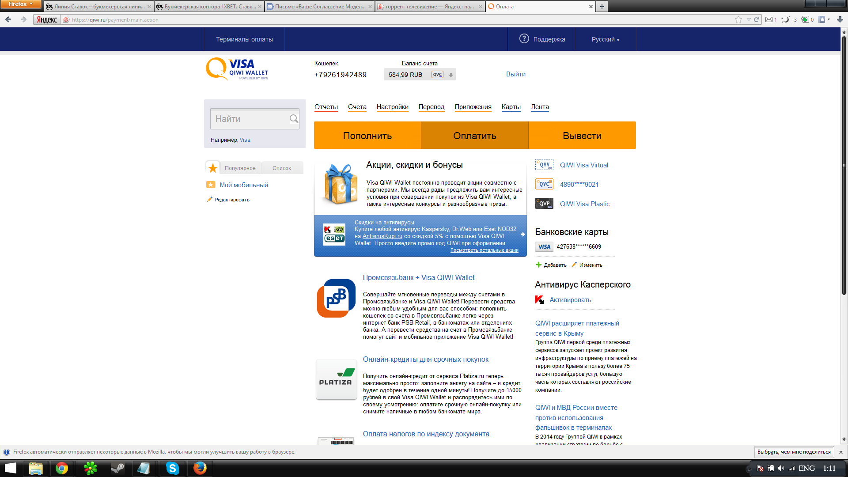Click the Выйти logout link
The height and width of the screenshot is (477, 848).
[x=515, y=74]
